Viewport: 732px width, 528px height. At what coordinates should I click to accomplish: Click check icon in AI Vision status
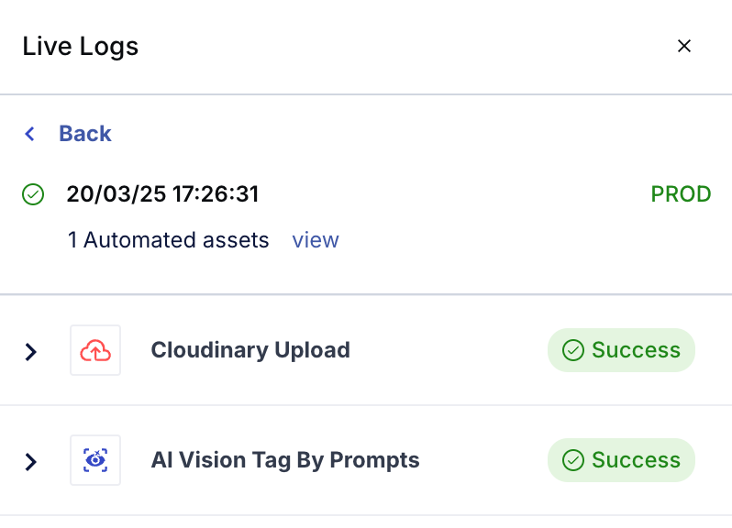(573, 460)
